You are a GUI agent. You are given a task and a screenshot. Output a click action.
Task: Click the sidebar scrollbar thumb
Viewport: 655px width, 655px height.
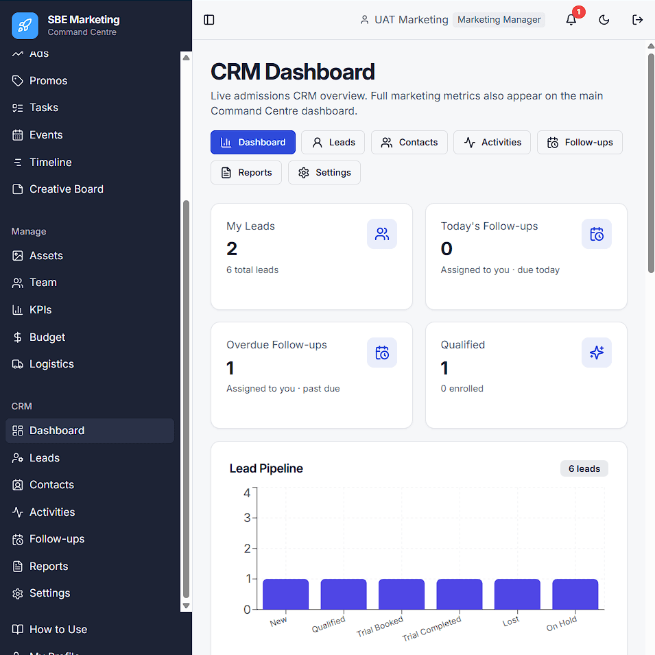(187, 399)
